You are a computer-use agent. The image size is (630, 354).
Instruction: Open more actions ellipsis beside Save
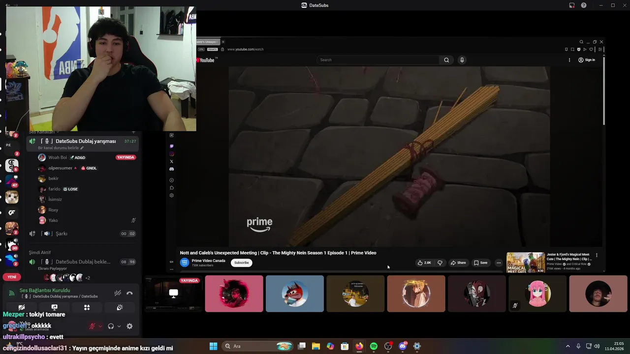tap(499, 263)
